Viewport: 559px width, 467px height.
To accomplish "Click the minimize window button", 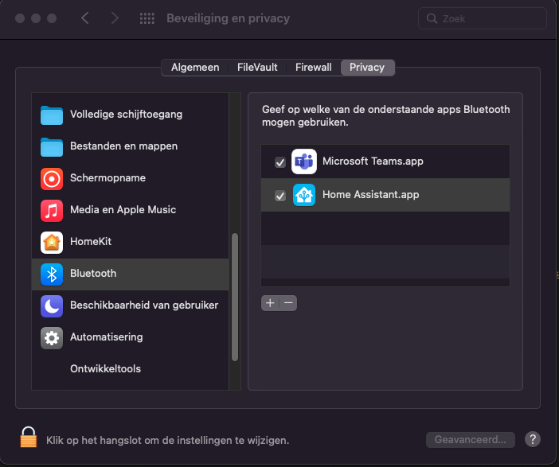I will point(36,18).
